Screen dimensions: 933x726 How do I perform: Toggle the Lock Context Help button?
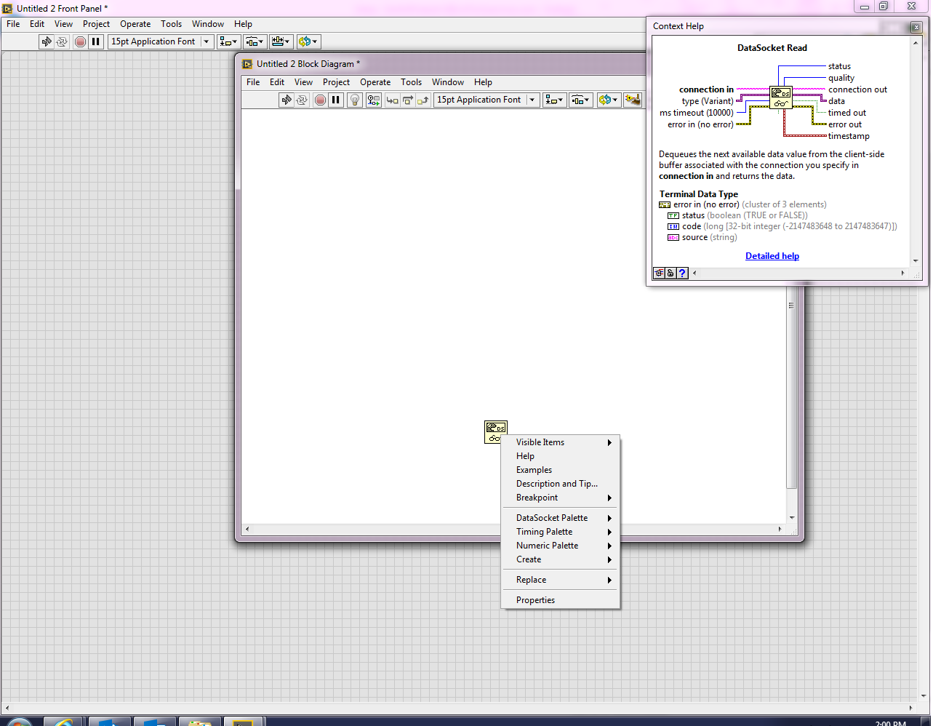pos(670,274)
